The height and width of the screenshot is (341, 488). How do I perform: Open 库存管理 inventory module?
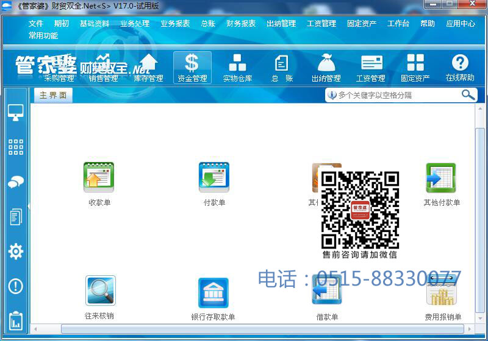click(x=148, y=68)
